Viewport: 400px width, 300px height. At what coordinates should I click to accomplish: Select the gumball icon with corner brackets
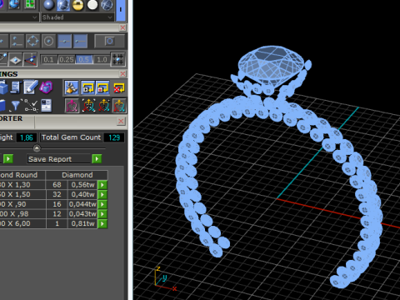coord(88,106)
